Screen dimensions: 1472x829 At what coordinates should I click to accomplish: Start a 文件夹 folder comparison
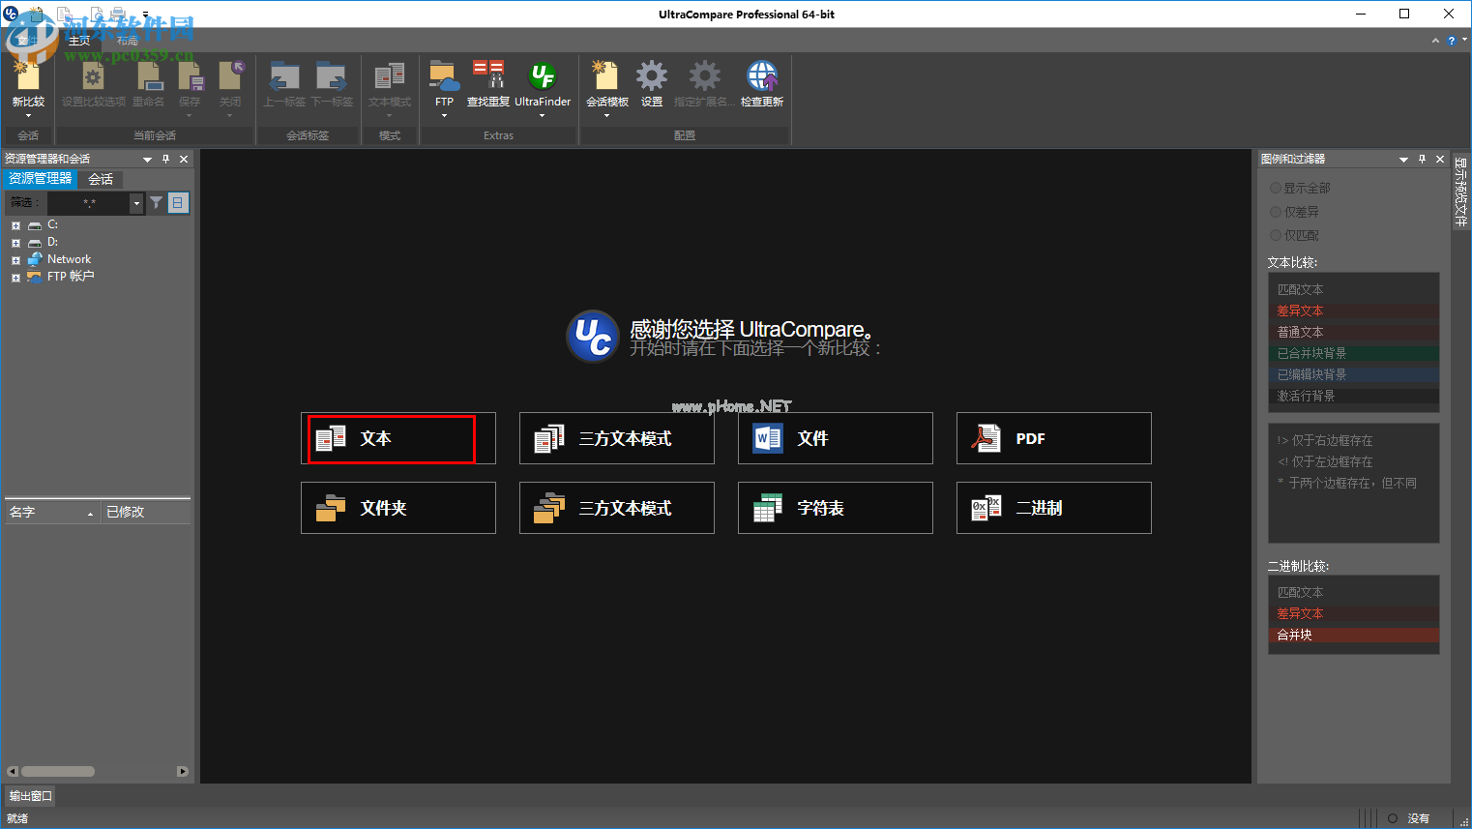tap(398, 508)
